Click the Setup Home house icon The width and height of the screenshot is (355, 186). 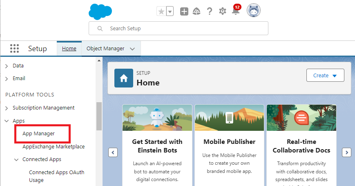coord(124,78)
